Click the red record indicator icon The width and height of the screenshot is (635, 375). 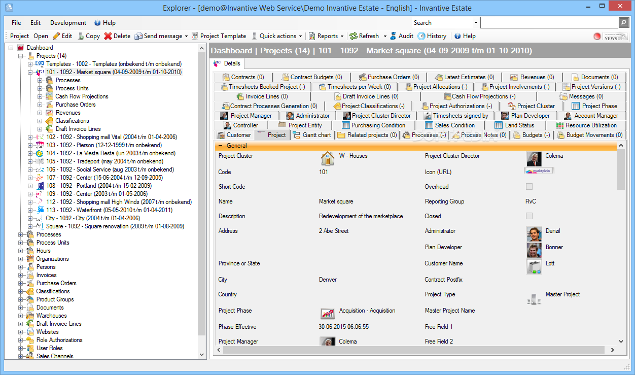pos(597,37)
